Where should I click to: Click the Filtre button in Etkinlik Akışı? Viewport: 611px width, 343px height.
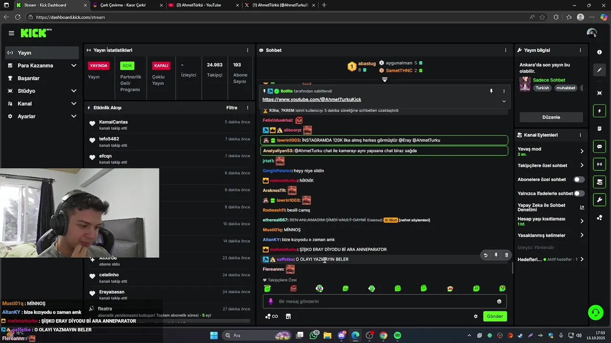point(232,108)
